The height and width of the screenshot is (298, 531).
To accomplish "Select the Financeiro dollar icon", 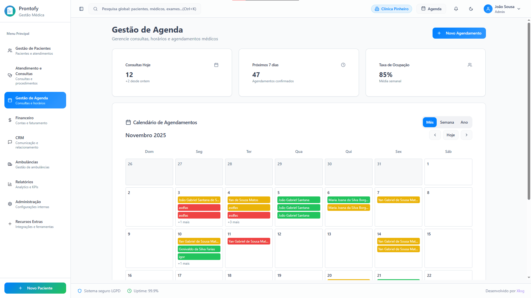I will [10, 120].
